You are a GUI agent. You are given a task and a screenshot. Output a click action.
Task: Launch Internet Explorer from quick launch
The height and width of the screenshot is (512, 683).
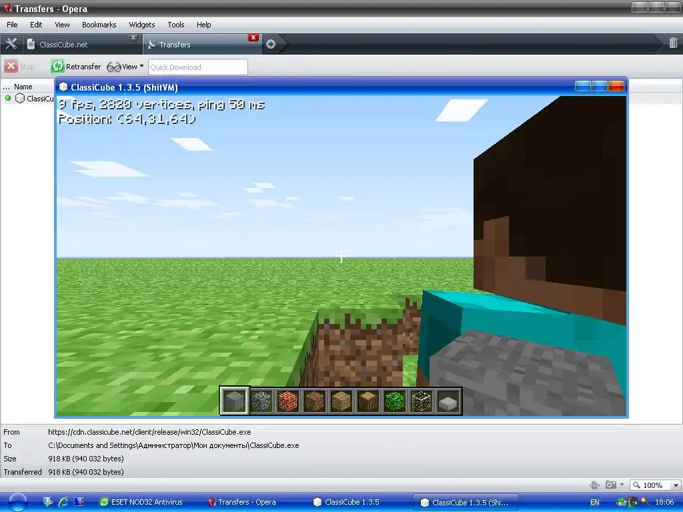63,502
